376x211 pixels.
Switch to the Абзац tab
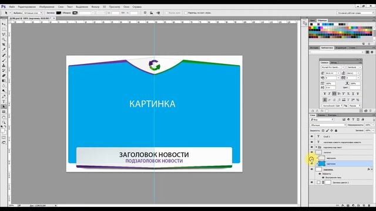tap(334, 63)
